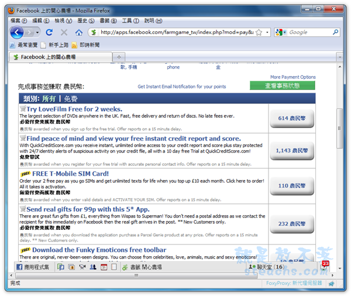Open the 檢視 (V) menu
Screen dimensions: 351x296
[63, 21]
